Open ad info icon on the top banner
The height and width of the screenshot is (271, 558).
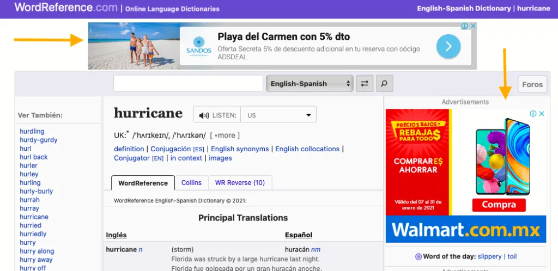tap(464, 26)
